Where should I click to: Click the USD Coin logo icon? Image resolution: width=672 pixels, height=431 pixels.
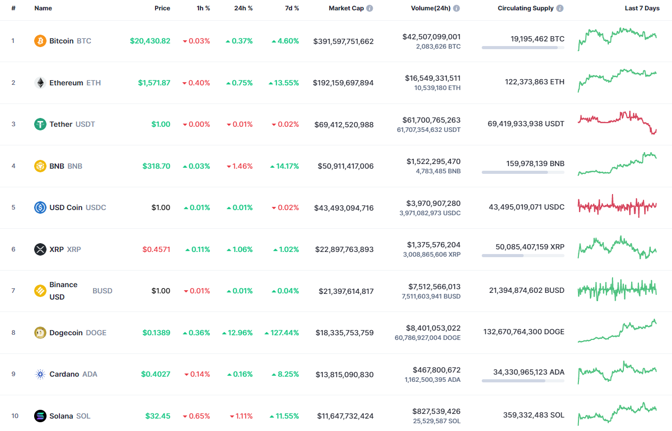coord(40,207)
